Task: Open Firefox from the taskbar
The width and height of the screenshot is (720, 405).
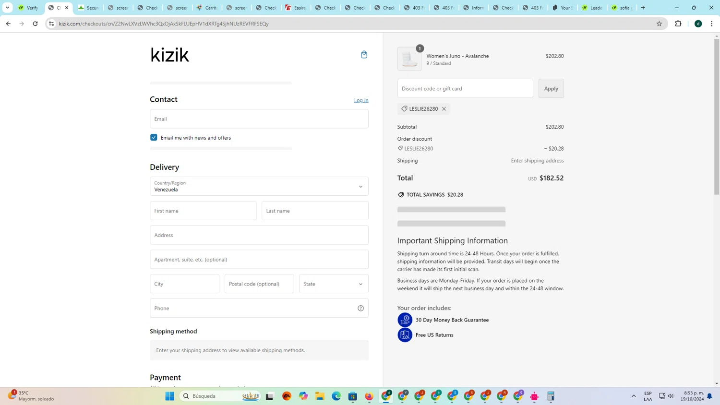Action: 369,396
